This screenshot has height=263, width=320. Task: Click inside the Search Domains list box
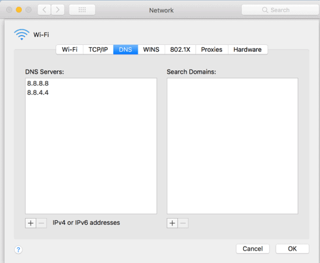click(x=232, y=146)
